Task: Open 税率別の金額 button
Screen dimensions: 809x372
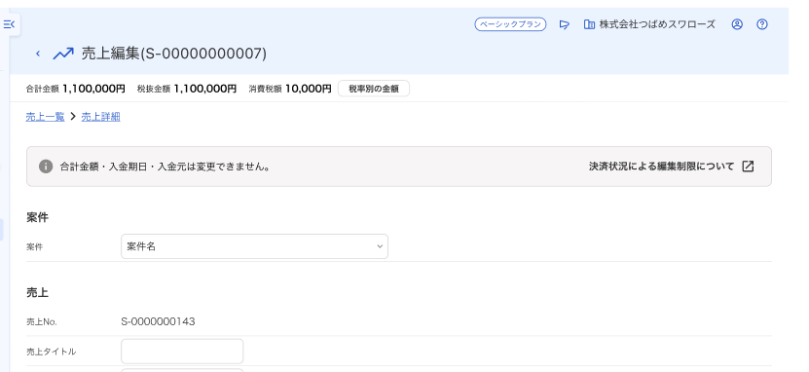Action: point(374,89)
